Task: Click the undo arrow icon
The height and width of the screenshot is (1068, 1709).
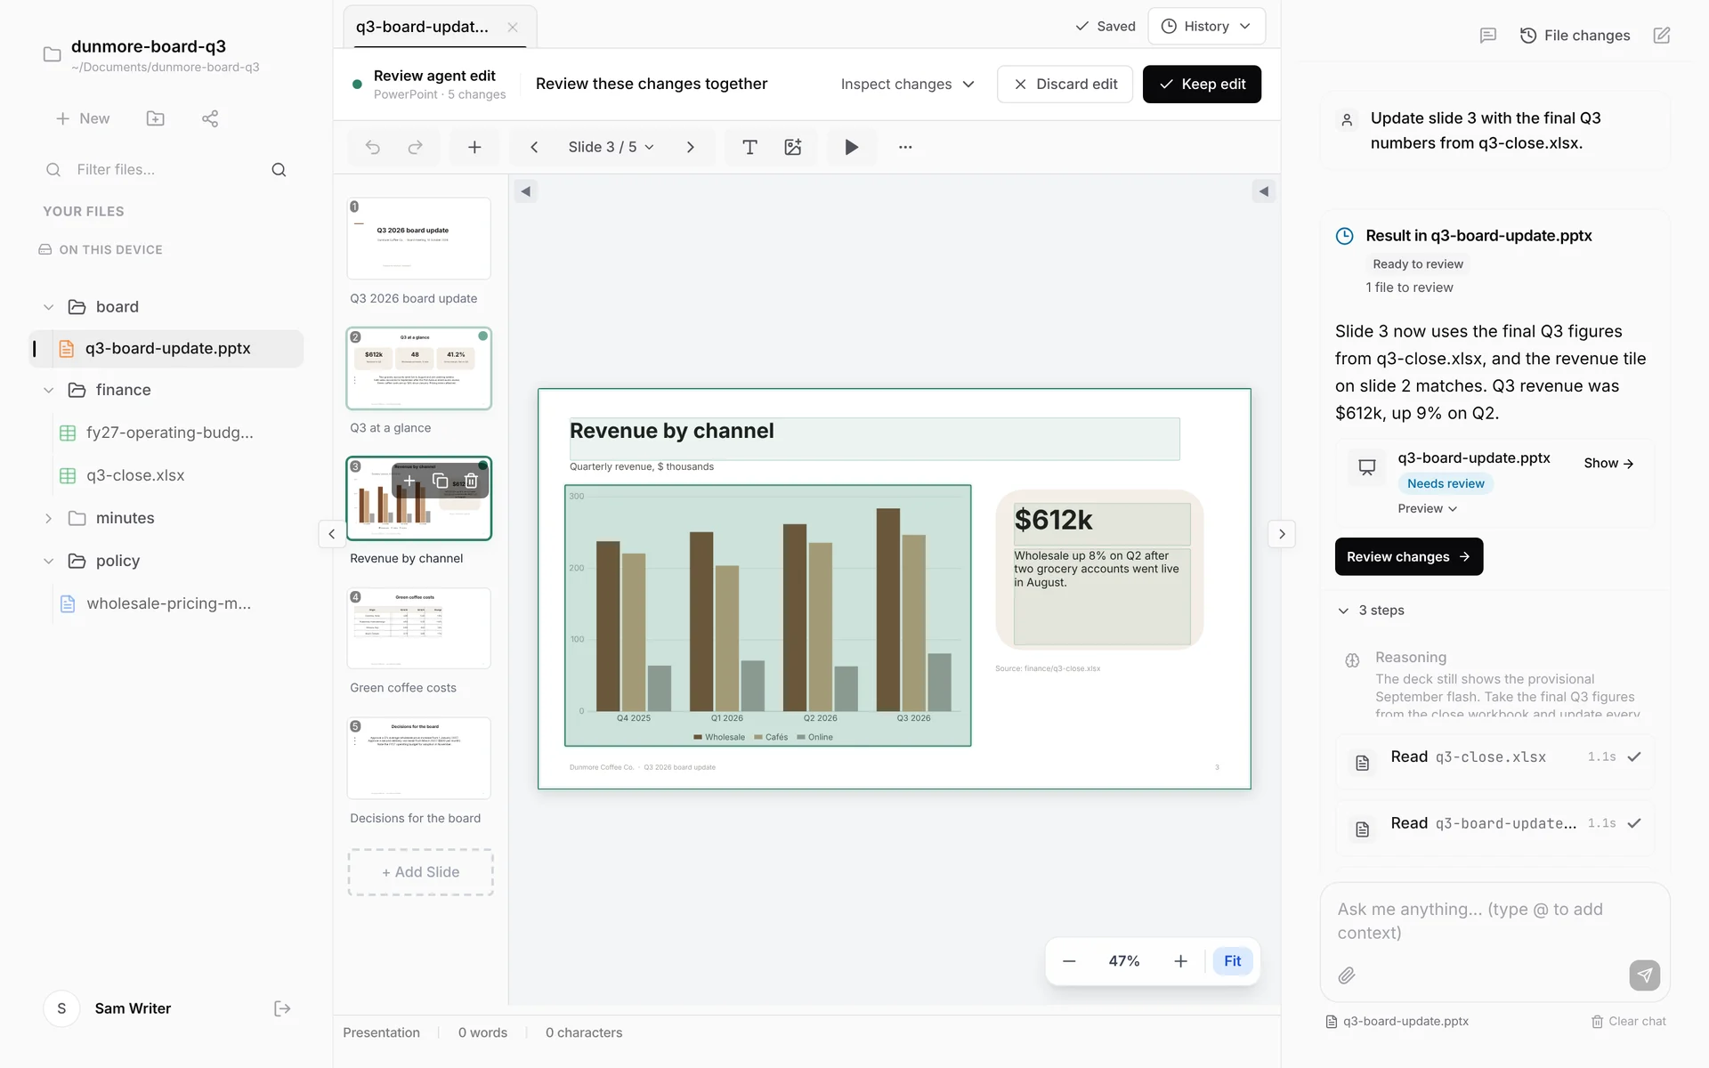Action: click(373, 147)
